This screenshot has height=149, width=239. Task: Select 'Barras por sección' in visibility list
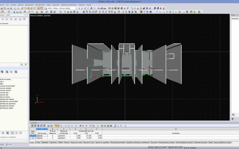5,90
